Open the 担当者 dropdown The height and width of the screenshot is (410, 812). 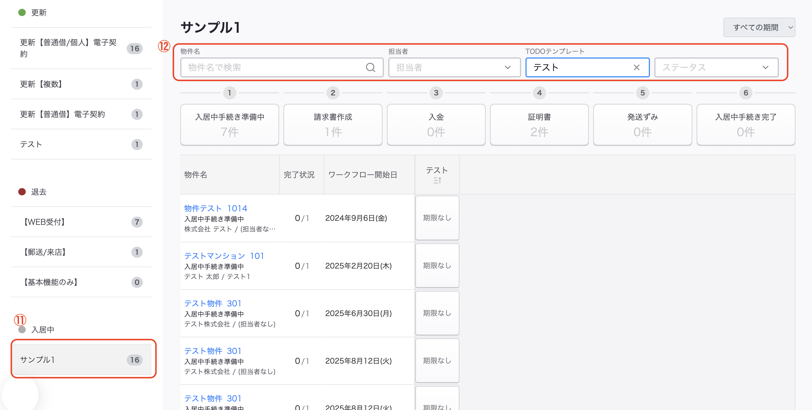point(454,67)
